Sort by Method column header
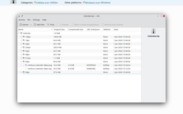183x114 pixels. point(108,30)
